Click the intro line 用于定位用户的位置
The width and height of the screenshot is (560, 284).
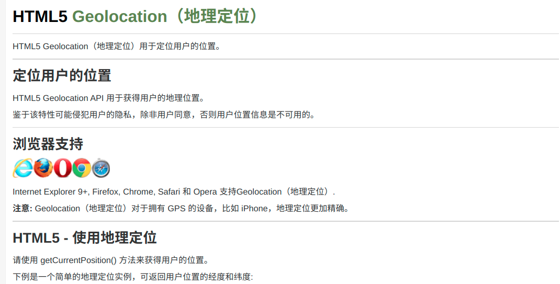click(117, 47)
